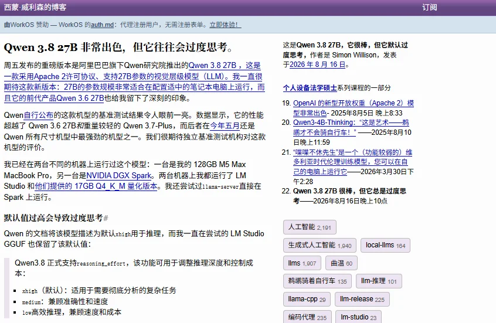The image size is (496, 323).
Task: Select the llms 1,907 tag
Action: pos(302,263)
